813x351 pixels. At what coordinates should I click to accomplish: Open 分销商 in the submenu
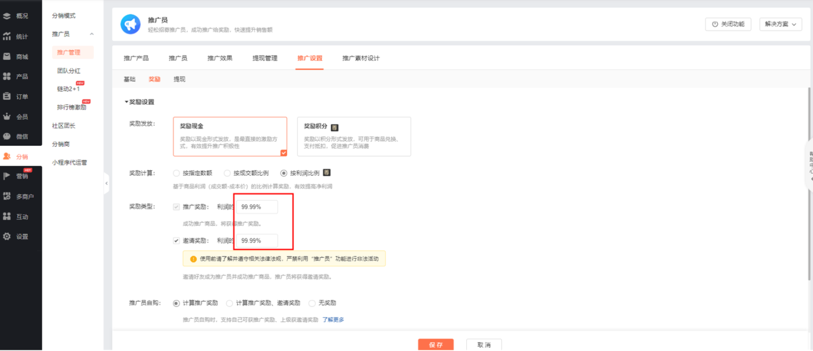(x=61, y=144)
